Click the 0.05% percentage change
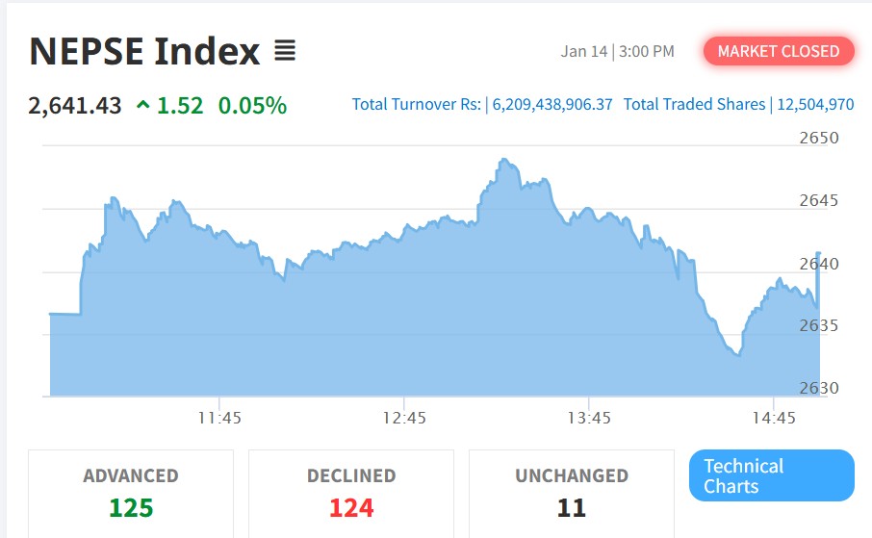Viewport: 872px width, 538px height. click(x=252, y=106)
